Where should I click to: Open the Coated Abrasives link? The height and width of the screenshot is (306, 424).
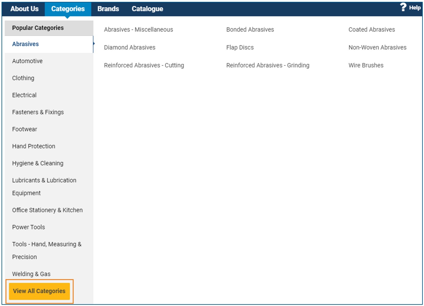pos(371,30)
